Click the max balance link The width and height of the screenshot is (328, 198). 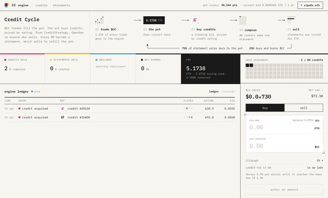[317, 120]
